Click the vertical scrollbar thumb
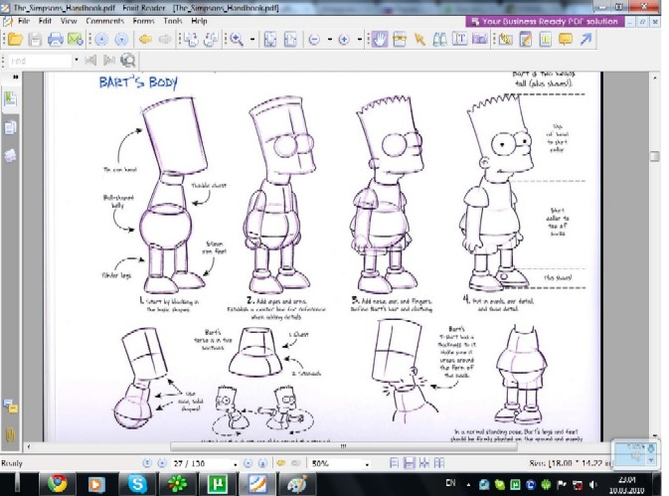This screenshot has height=496, width=669. [654, 156]
